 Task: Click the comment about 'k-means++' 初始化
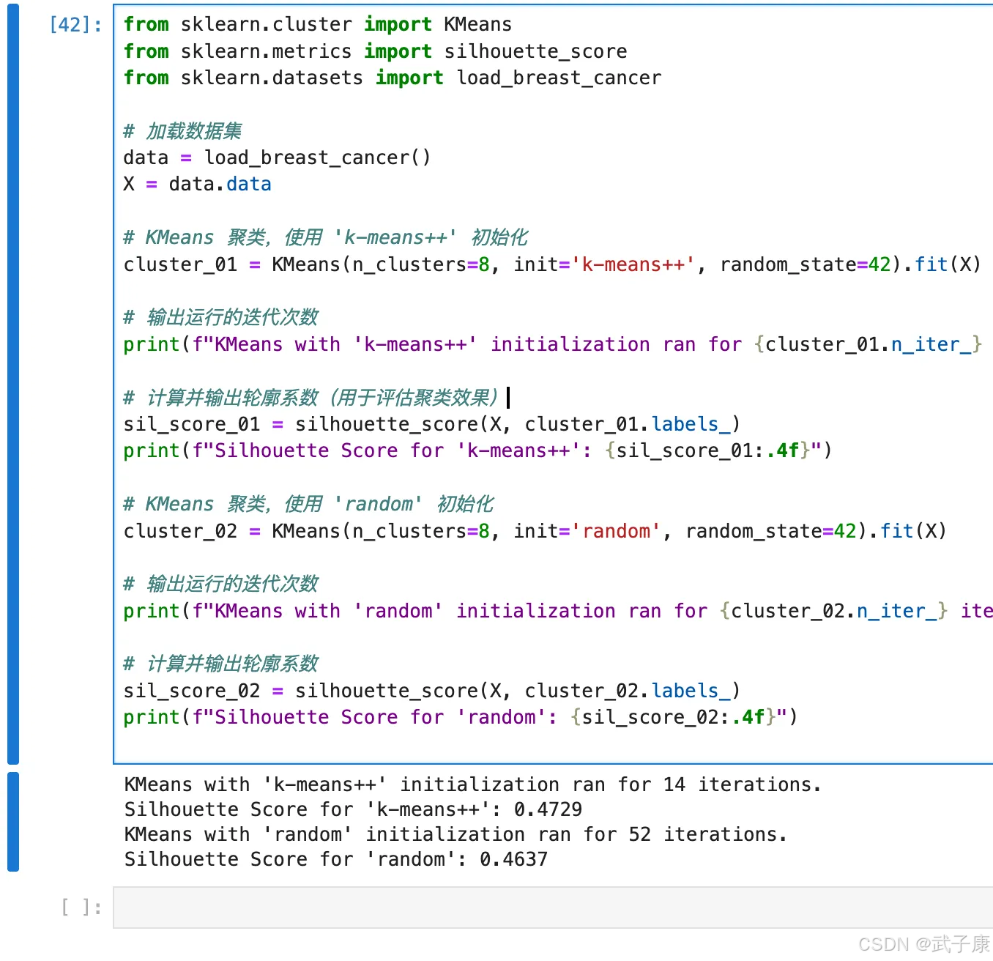coord(326,237)
